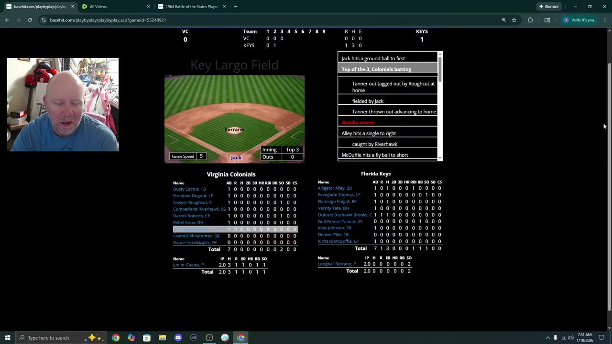
Task: Open Junior Coates pitcher link
Action: (188, 265)
